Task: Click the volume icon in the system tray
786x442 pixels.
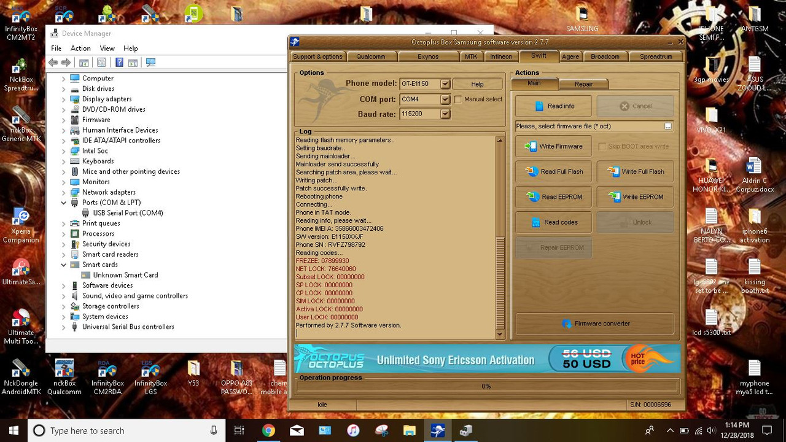Action: click(x=711, y=430)
